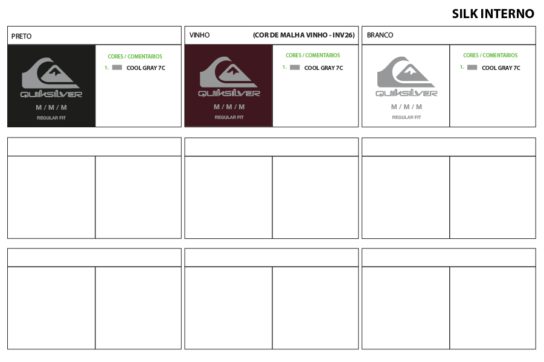544x362 pixels.
Task: Click the gray color swatch in PRETO panel
Action: [117, 68]
